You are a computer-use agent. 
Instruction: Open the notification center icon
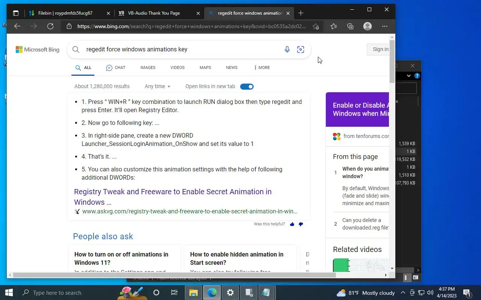tap(467, 292)
